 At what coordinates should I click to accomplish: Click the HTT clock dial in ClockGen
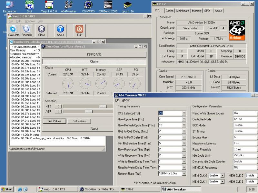coord(85,84)
